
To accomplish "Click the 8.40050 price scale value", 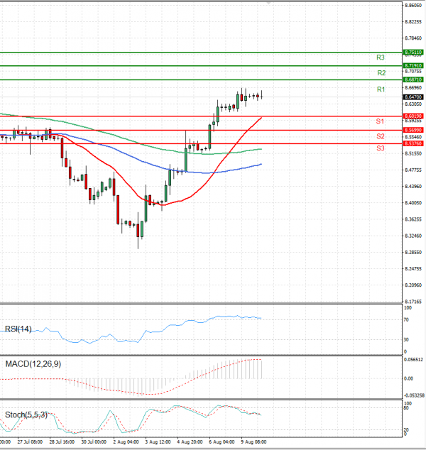I will (x=413, y=203).
